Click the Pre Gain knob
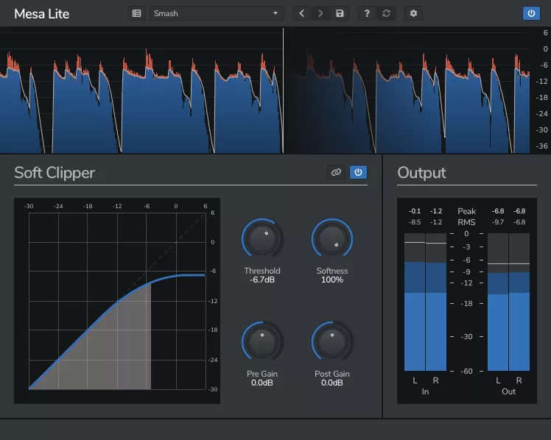 [x=262, y=341]
